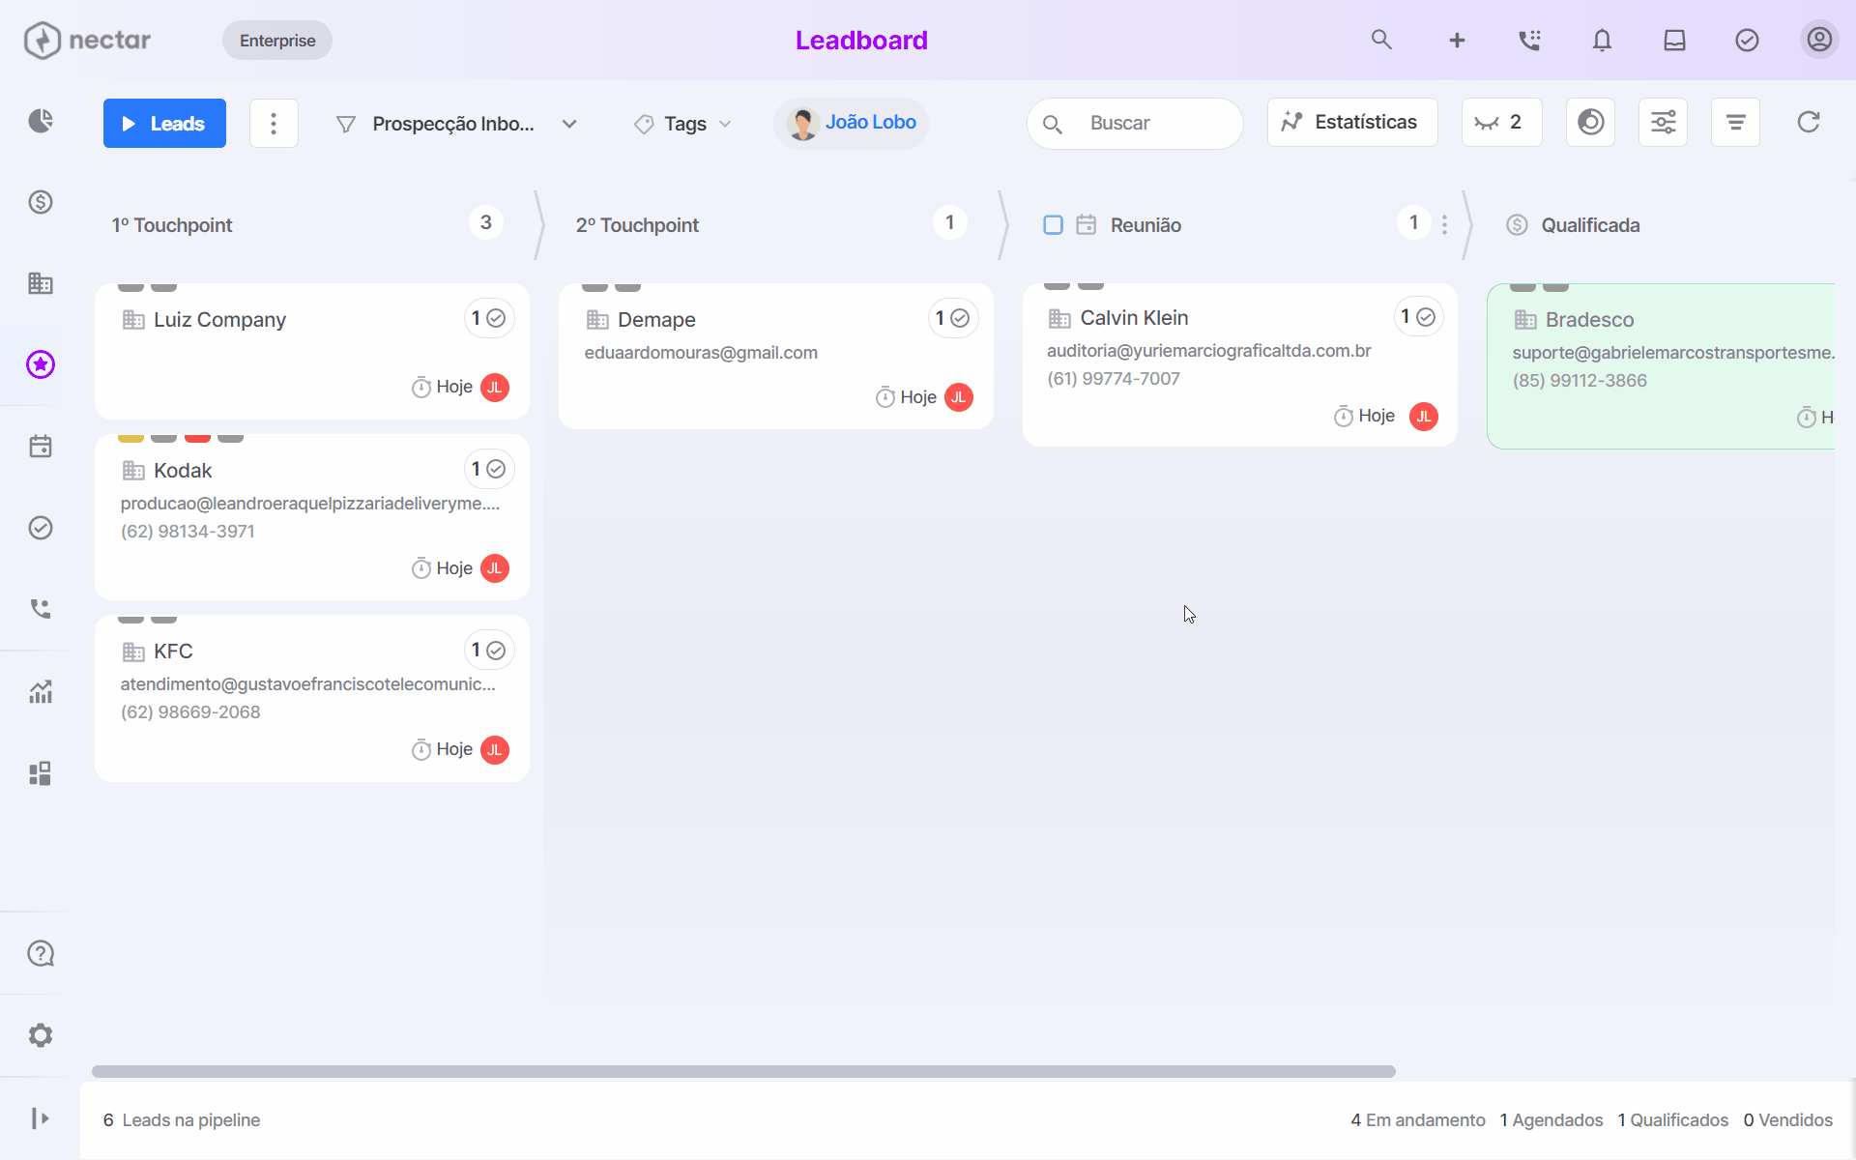Click '1 Agendados' footer status
The width and height of the screenshot is (1856, 1160).
tap(1551, 1119)
